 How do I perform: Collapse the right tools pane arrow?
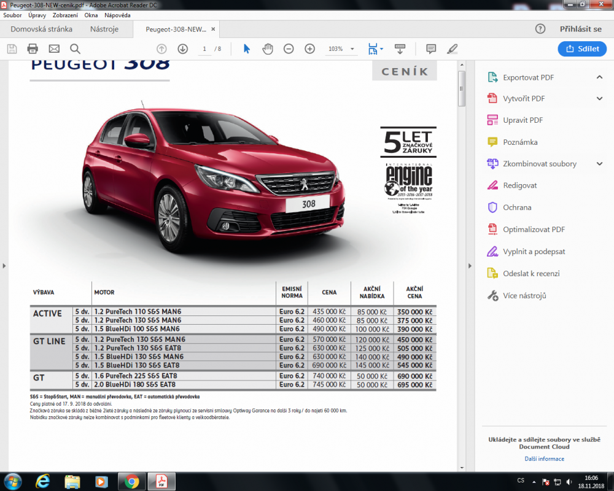point(470,266)
